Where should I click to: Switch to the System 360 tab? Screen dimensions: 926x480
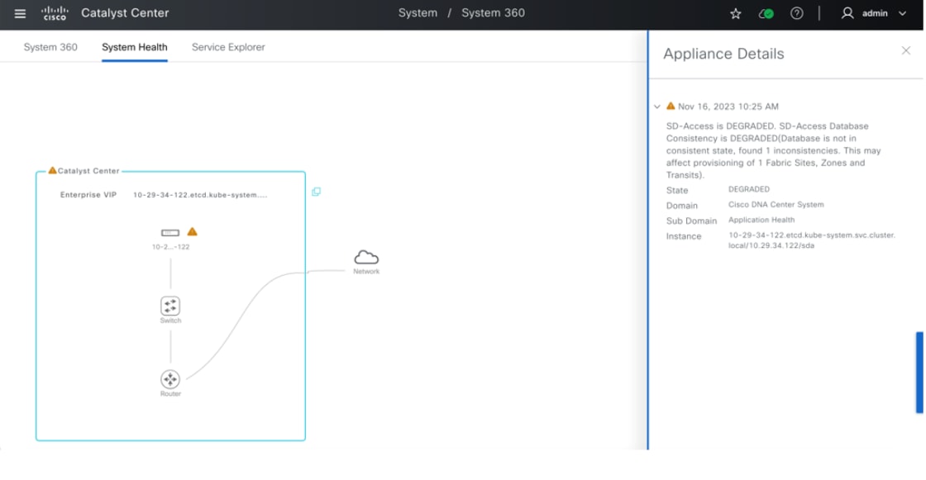(x=50, y=47)
